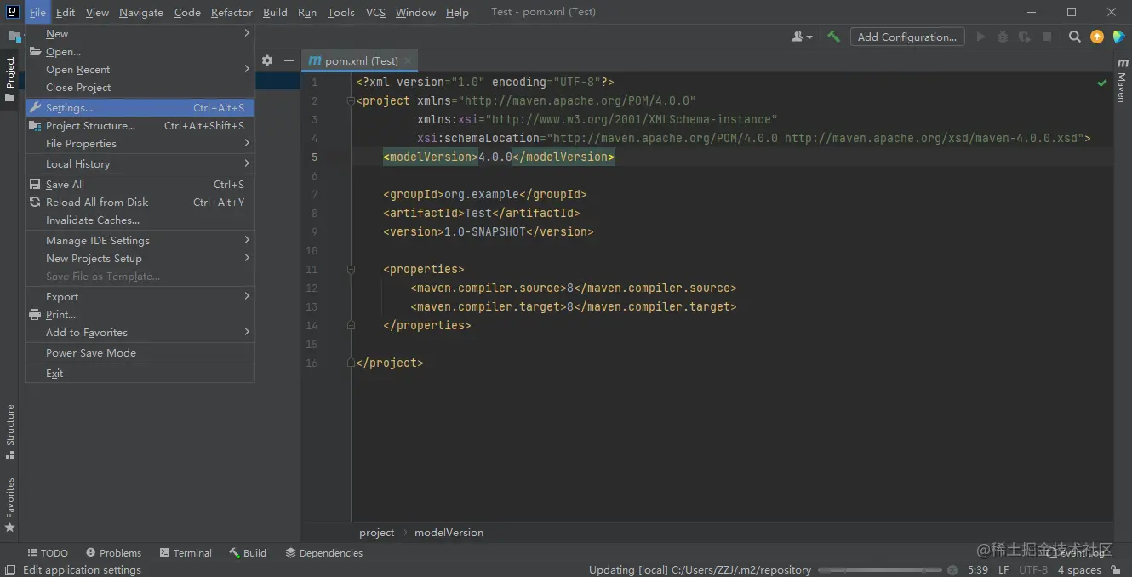Click the project breadcrumb at editor bottom
Screen dimensions: 1132x577
coord(376,533)
